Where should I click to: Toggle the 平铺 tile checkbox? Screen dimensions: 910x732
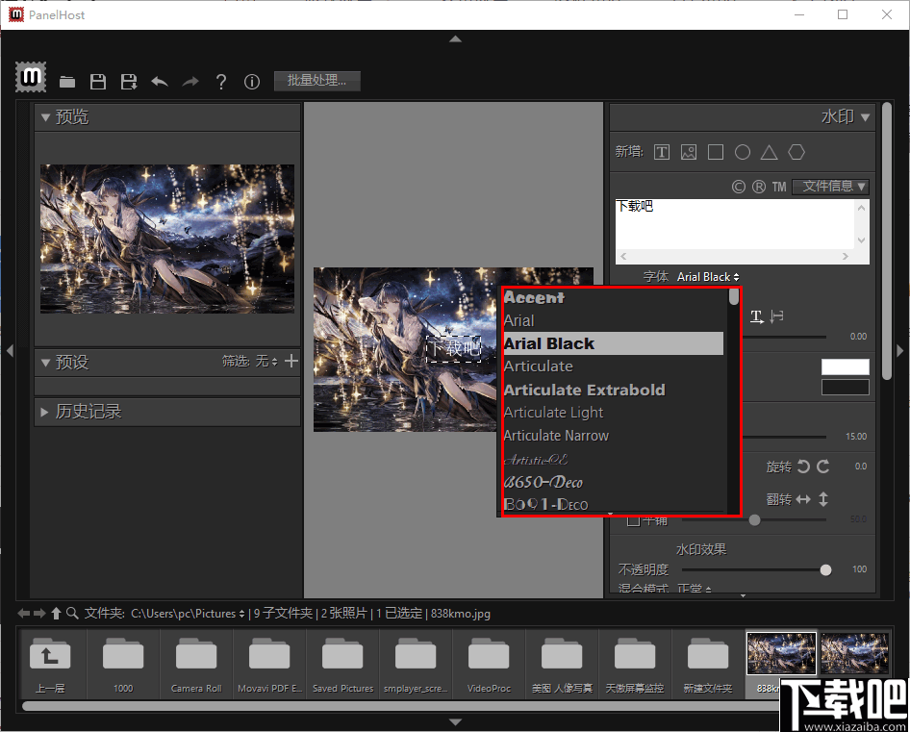[634, 520]
